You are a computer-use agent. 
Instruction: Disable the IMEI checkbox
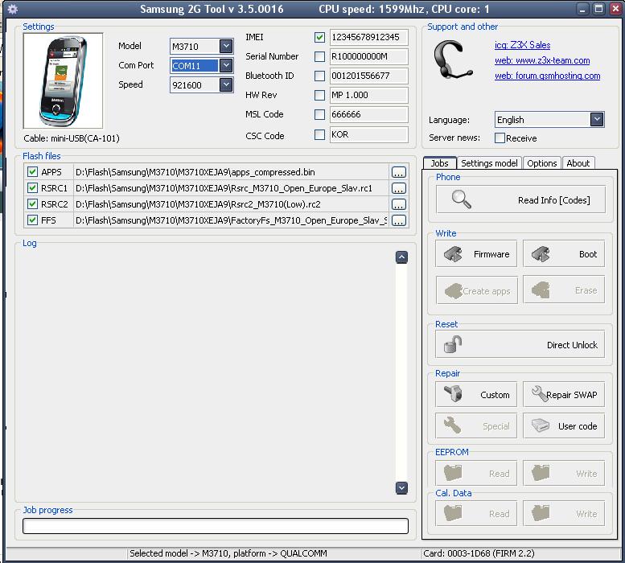click(319, 38)
